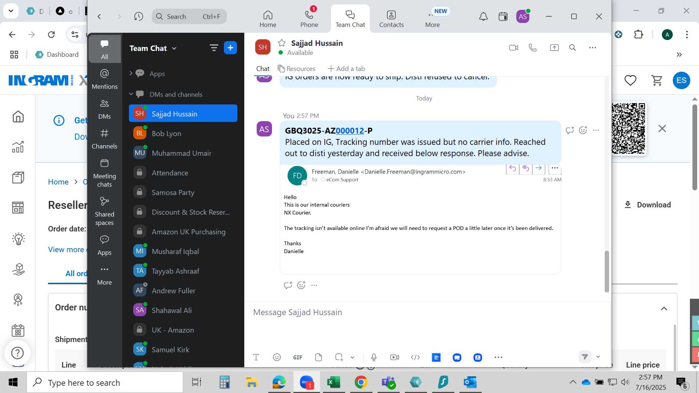
Task: Start a phone call from the chat header
Action: [533, 48]
